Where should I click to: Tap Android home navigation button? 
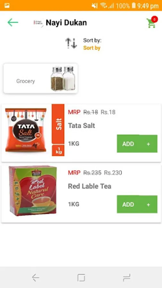tap(81, 277)
